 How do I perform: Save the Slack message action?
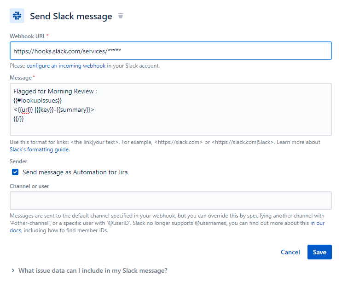coord(319,252)
